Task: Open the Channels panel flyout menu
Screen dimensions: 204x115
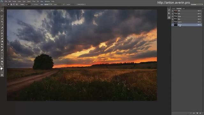Action: pos(202,9)
